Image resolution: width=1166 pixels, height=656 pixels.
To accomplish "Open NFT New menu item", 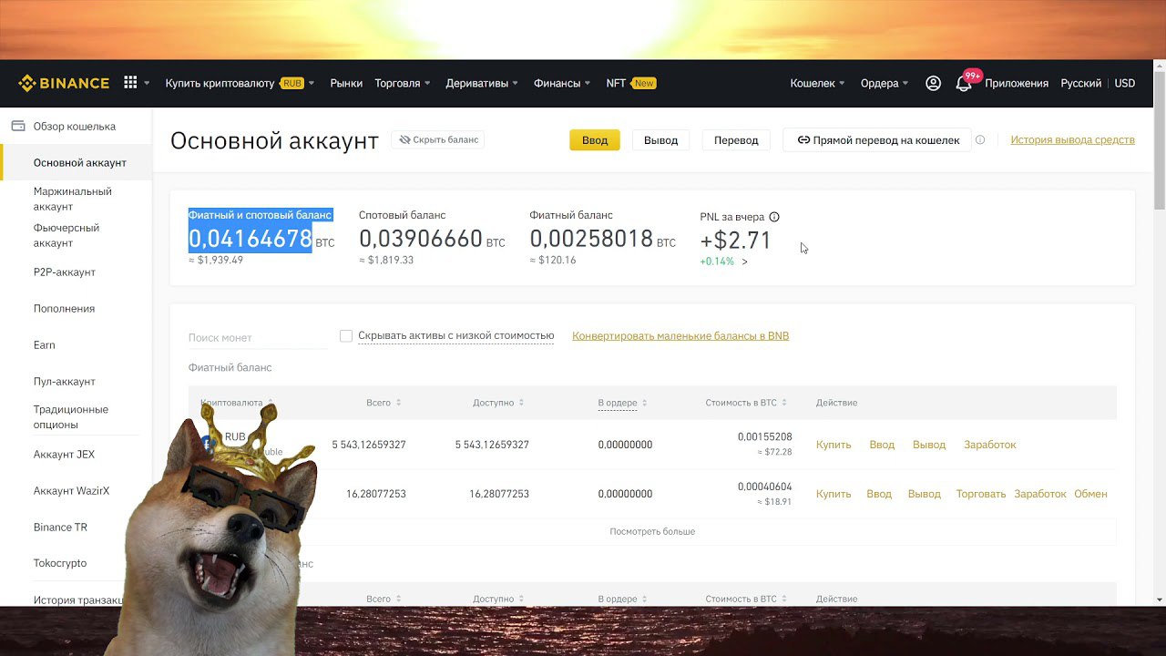I will pos(631,83).
